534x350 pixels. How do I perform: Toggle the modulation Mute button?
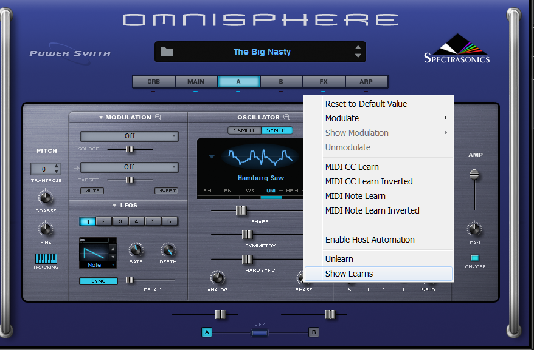click(x=92, y=190)
